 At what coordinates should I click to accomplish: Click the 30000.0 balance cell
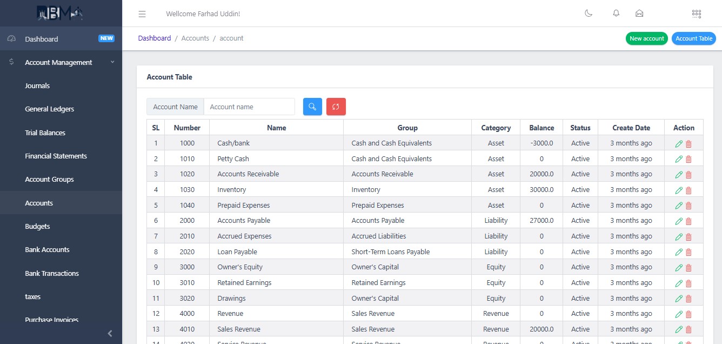[x=541, y=190]
